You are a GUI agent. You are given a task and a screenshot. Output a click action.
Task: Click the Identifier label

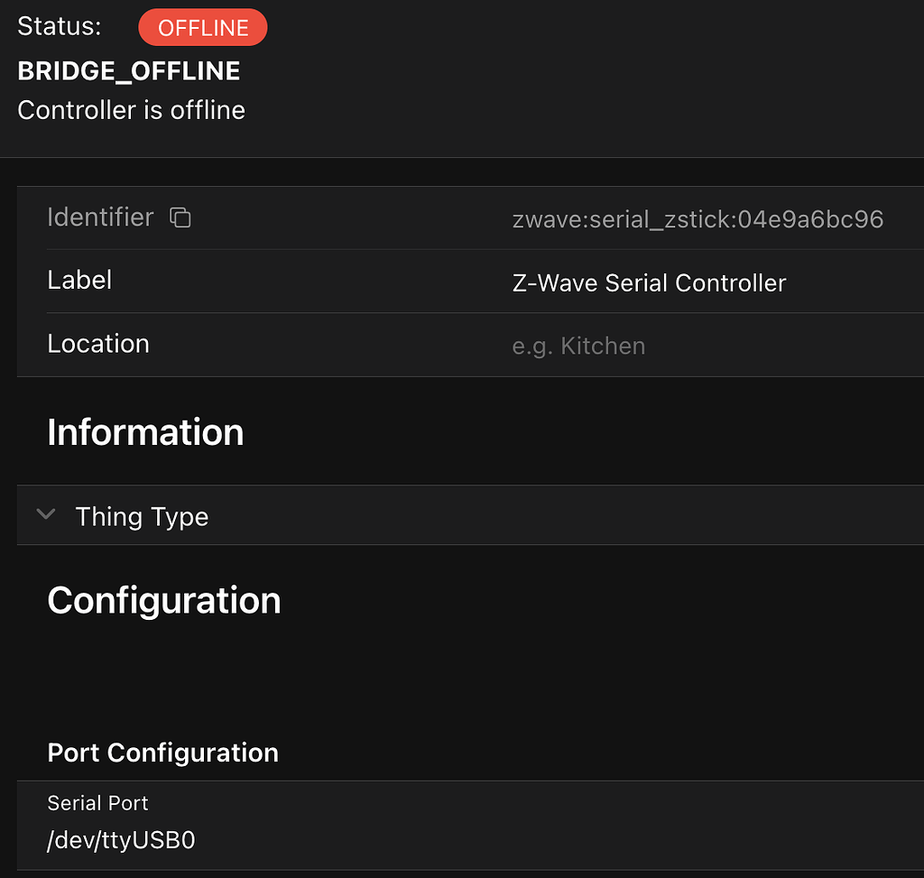100,217
